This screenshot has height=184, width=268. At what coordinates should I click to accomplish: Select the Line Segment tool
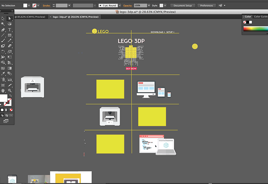tap(3, 35)
